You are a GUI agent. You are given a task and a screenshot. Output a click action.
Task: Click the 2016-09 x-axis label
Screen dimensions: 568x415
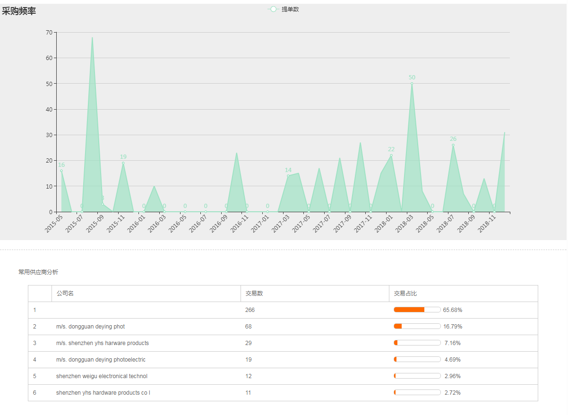[219, 223]
